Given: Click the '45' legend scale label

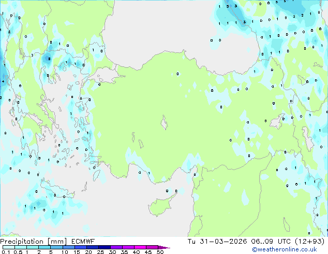Looking at the screenshot, I should (x=148, y=252).
